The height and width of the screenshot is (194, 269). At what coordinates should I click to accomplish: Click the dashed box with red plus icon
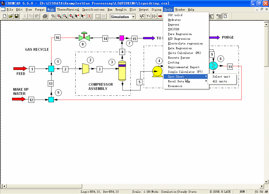click(89, 16)
